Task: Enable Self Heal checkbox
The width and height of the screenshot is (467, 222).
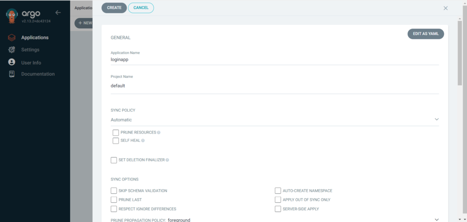Action: (x=116, y=140)
